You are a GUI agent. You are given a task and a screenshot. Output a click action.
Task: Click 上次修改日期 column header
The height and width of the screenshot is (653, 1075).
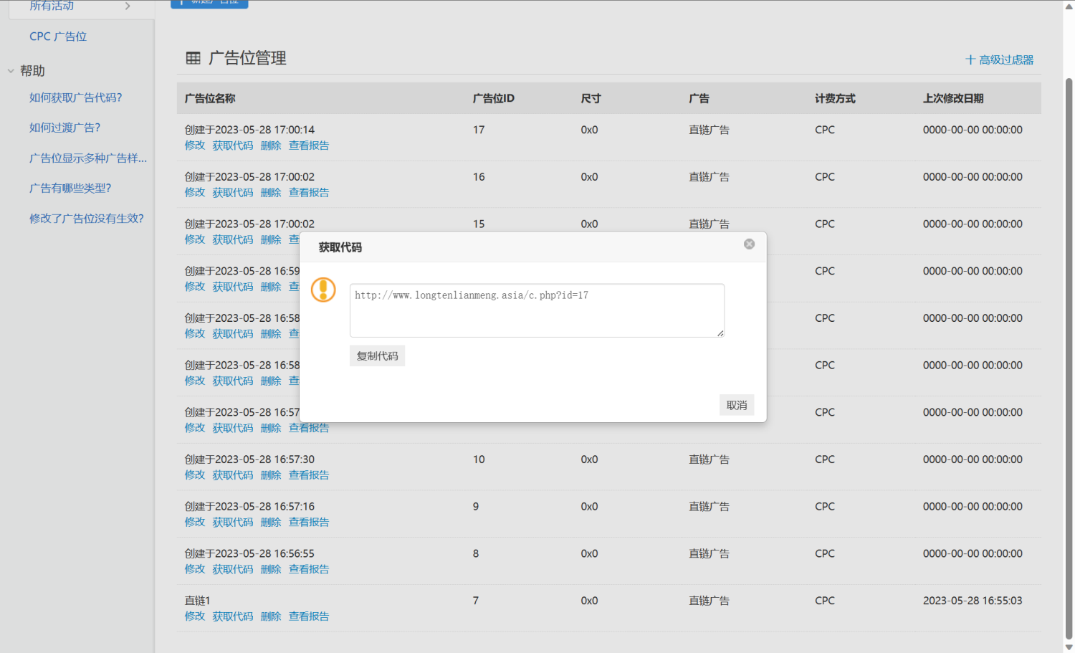pos(953,98)
